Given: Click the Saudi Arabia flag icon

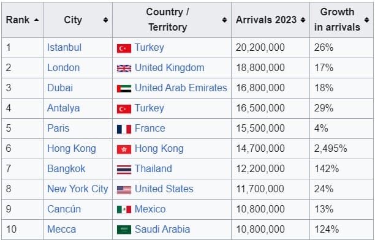Looking at the screenshot, I should coord(124,230).
